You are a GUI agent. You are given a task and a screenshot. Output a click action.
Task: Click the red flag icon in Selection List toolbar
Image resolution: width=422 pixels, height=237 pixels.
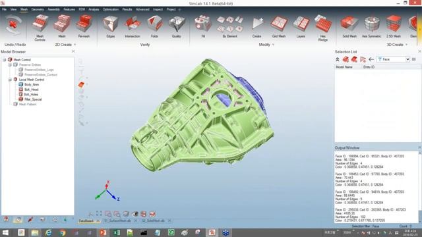coord(363,59)
